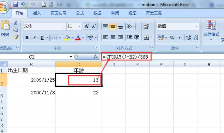Align text to middle of cell
The width and height of the screenshot is (224, 133).
pyautogui.click(x=113, y=26)
